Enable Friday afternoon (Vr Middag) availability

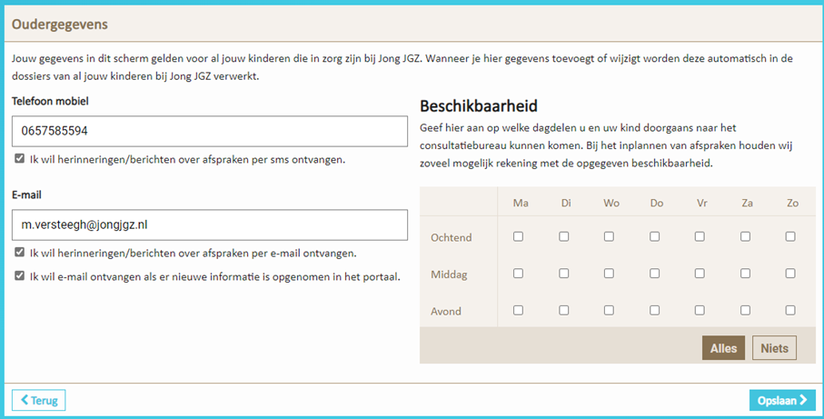700,273
